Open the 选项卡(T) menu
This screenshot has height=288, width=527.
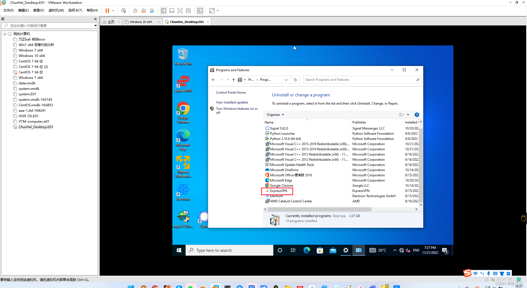pyautogui.click(x=75, y=10)
